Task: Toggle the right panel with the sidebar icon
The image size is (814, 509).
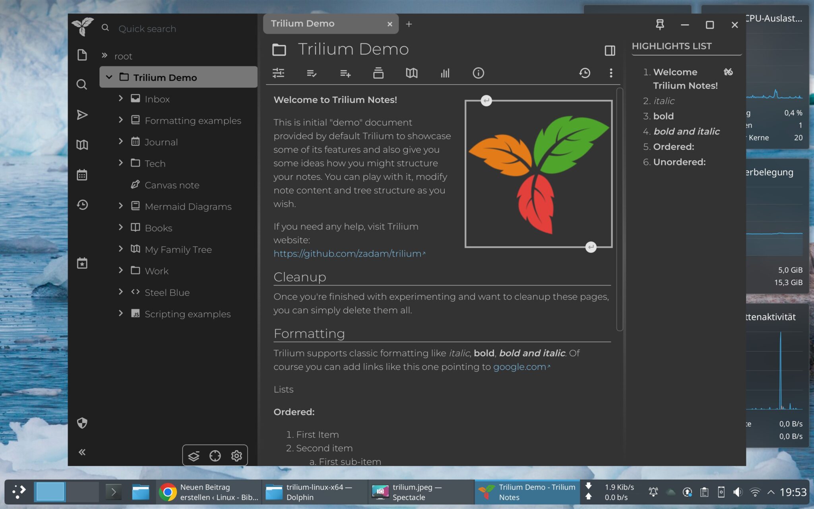Action: [610, 51]
